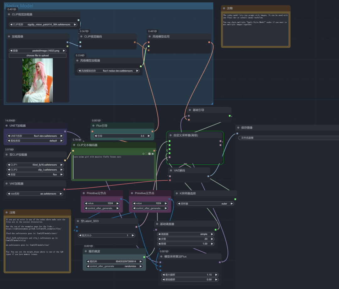This screenshot has height=289, width=339.
Task: Click the pink-haired girl image preview
Action: (38, 80)
